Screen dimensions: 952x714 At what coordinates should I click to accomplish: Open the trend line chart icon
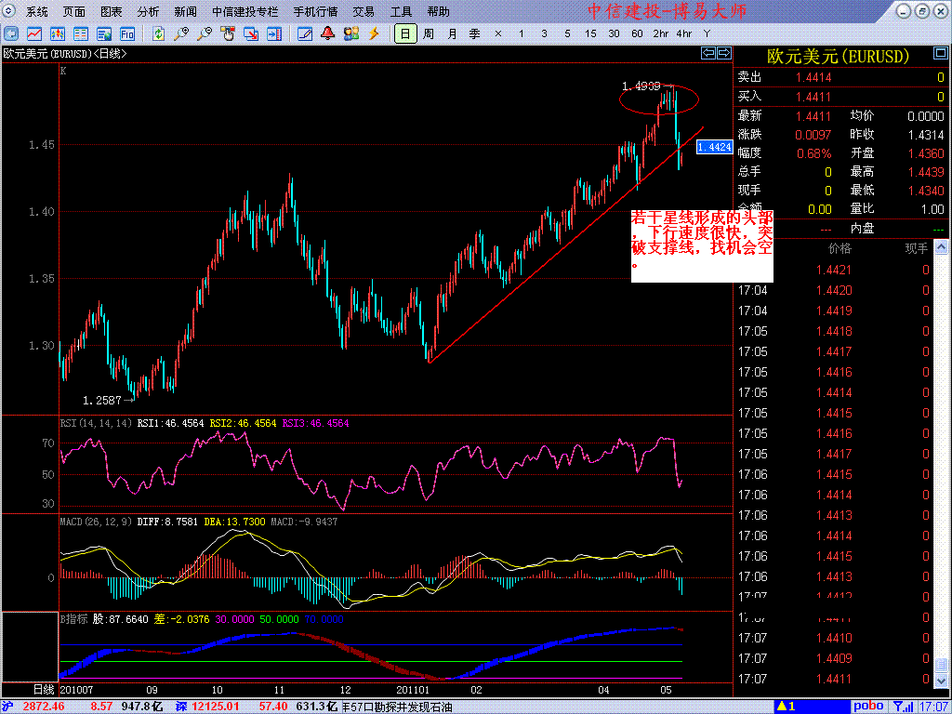(x=34, y=34)
